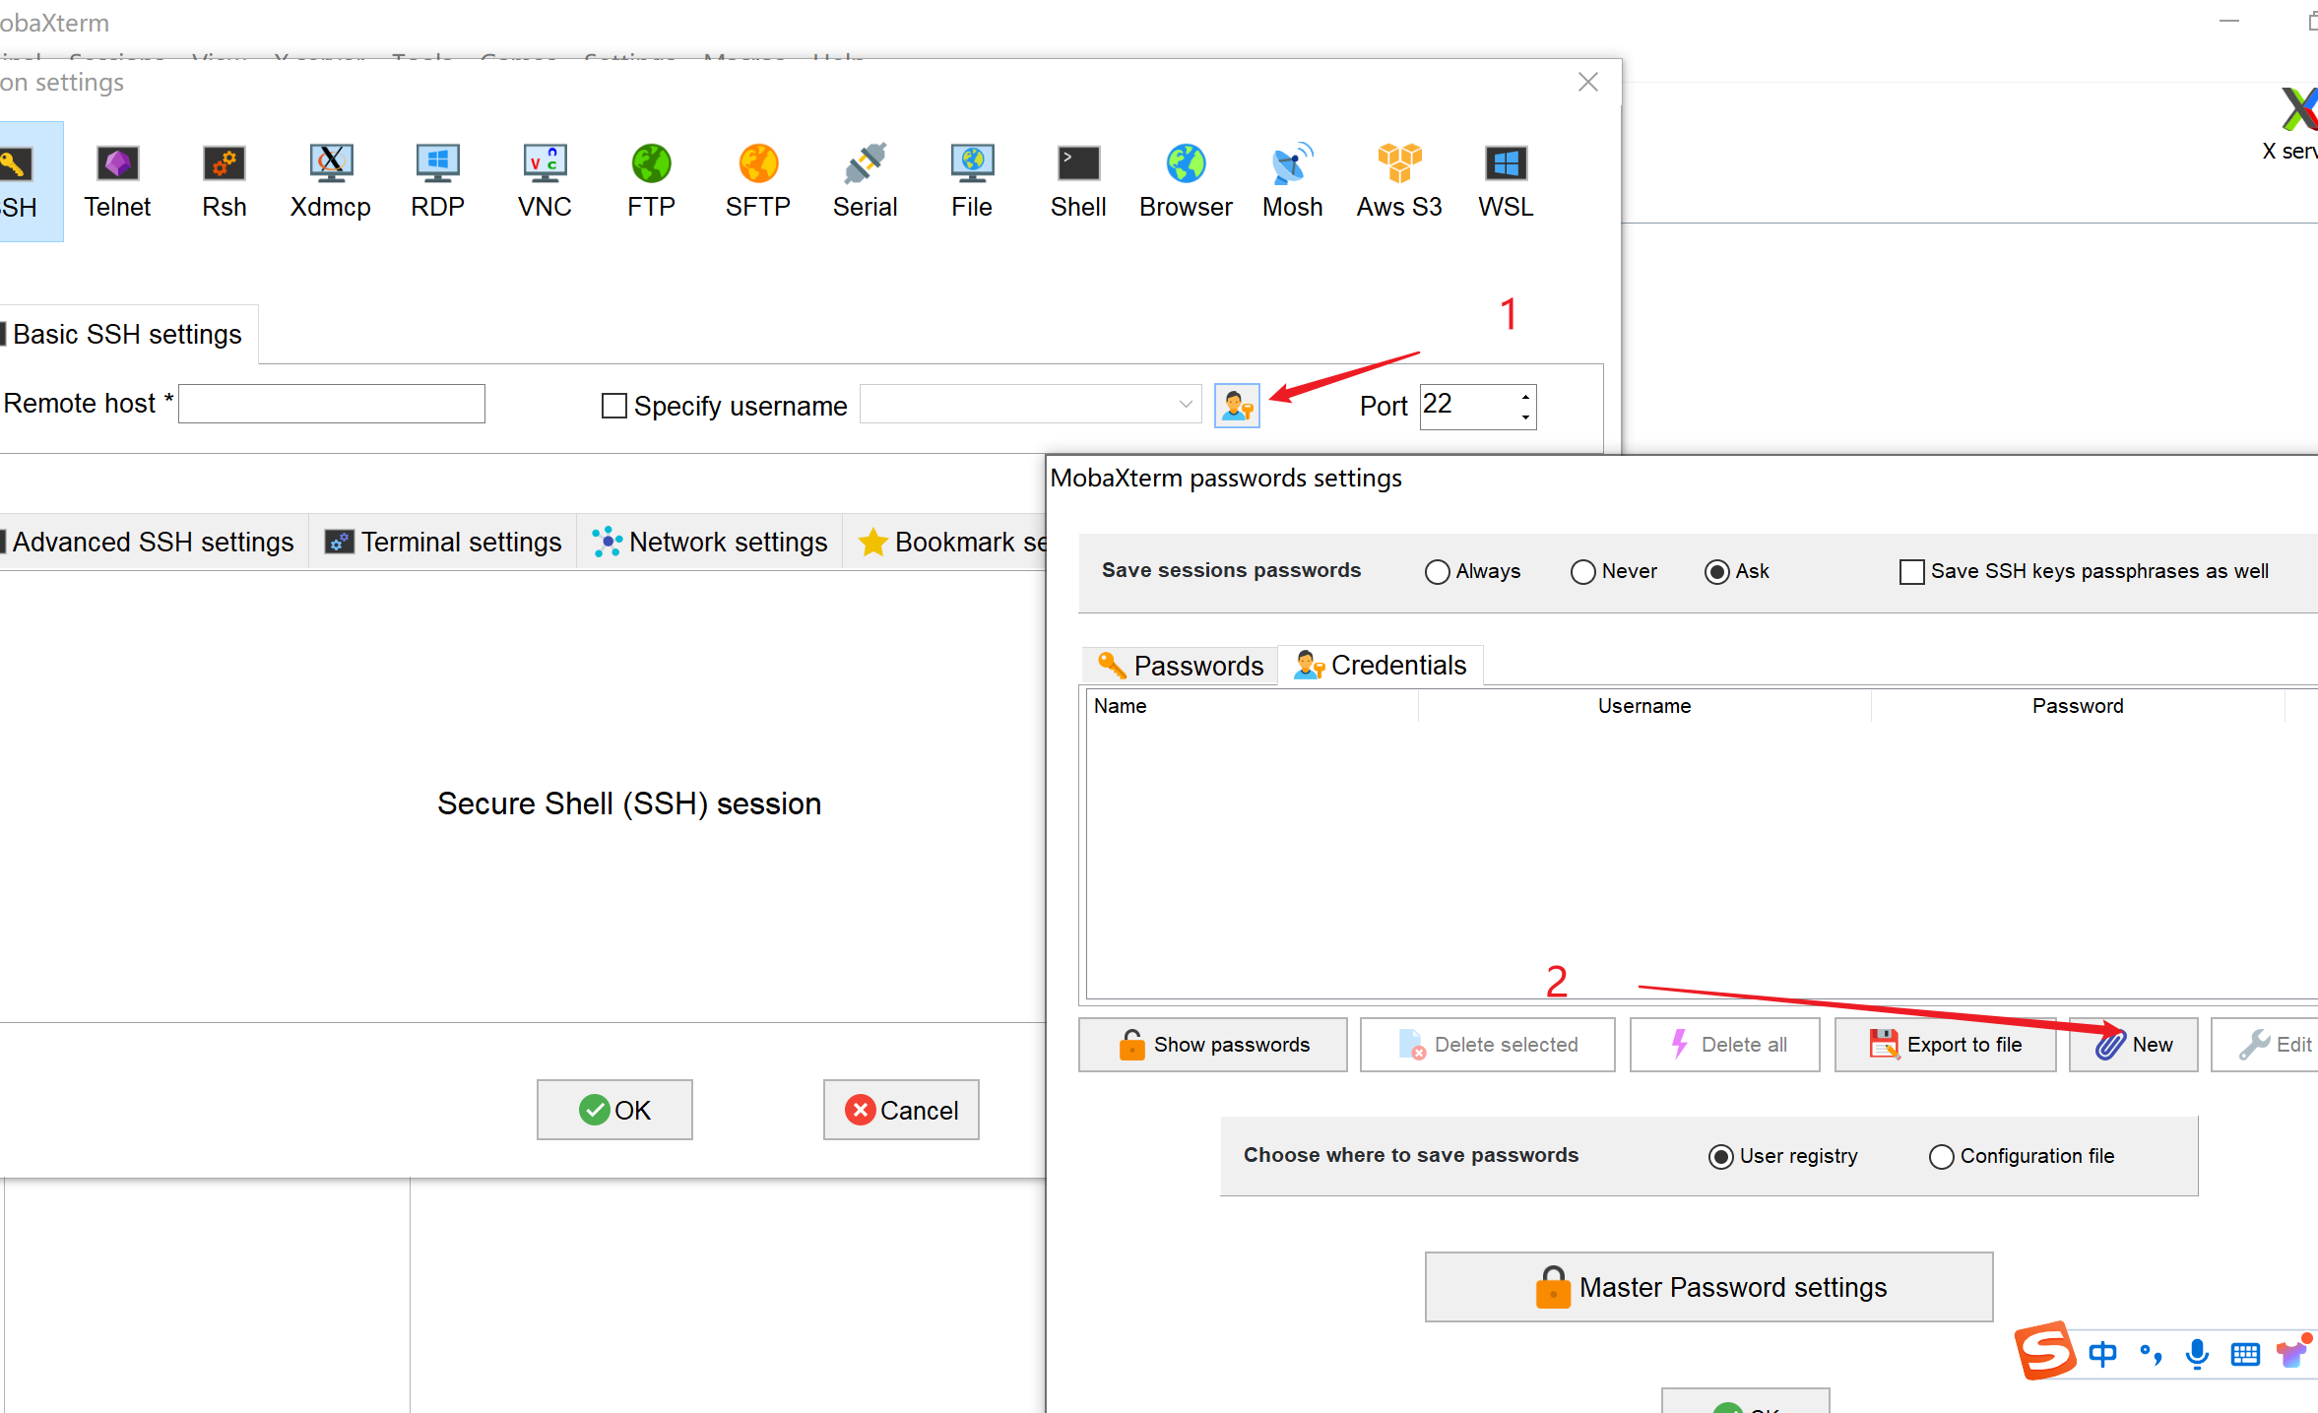Click OK in the session settings dialog
Screen dimensions: 2318x1413
pos(614,1110)
